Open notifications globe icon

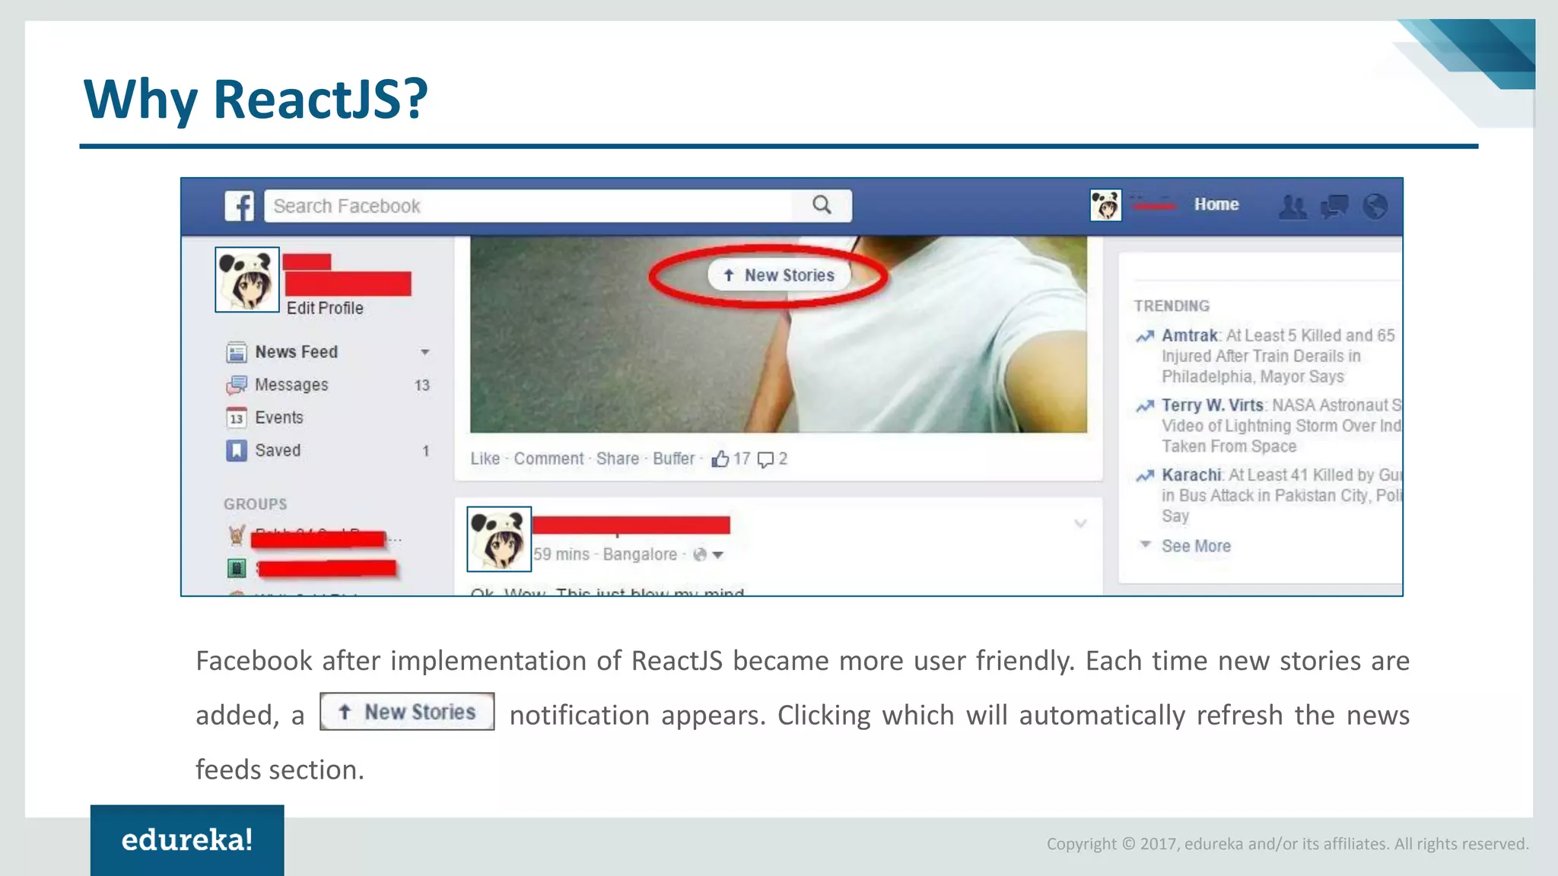[x=1375, y=206]
